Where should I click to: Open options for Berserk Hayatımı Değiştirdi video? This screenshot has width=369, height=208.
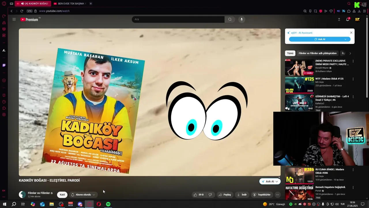coord(353,187)
